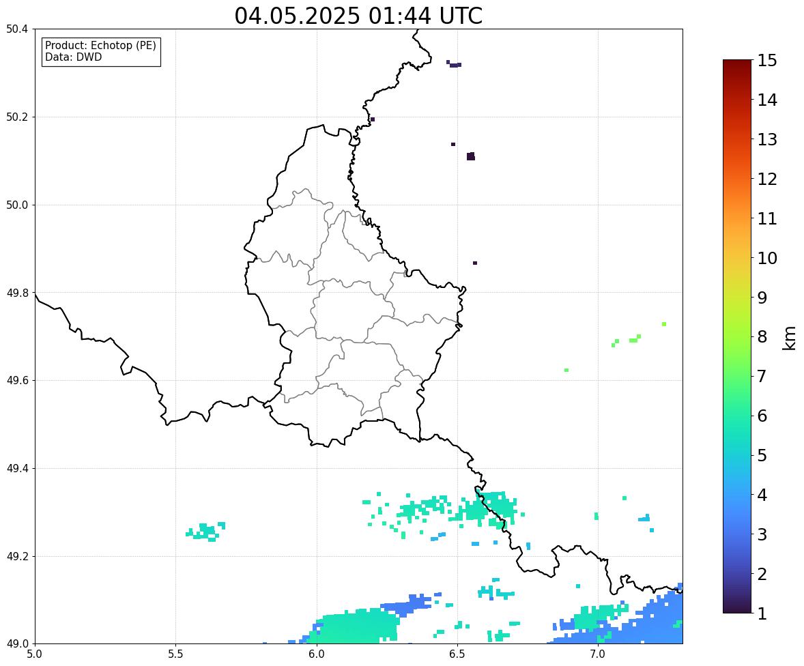Click the colorbar tick value 4
Image resolution: width=804 pixels, height=666 pixels.
pyautogui.click(x=762, y=495)
